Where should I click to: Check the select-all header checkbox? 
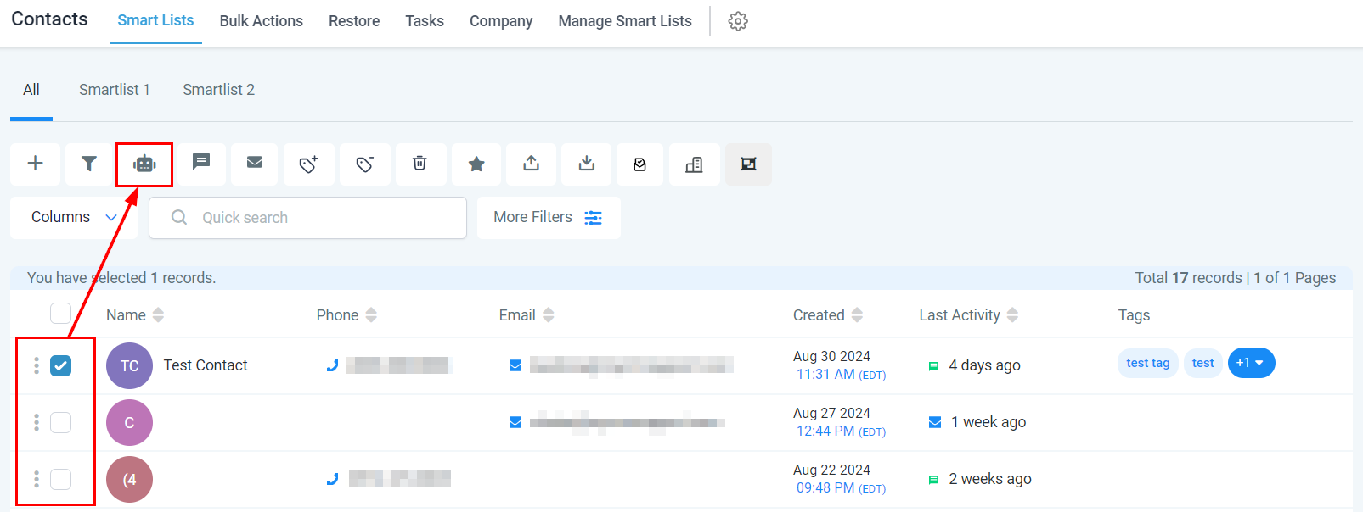[x=60, y=314]
